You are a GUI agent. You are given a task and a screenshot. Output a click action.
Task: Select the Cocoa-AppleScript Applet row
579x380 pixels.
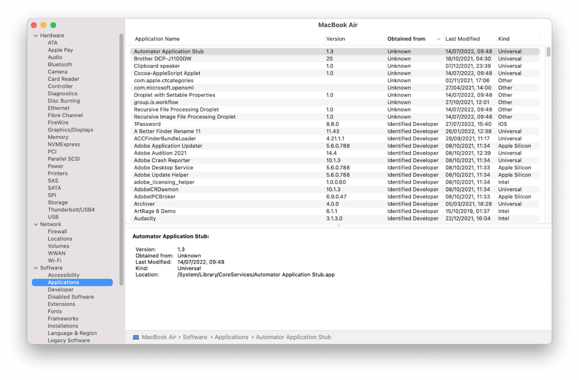[335, 73]
